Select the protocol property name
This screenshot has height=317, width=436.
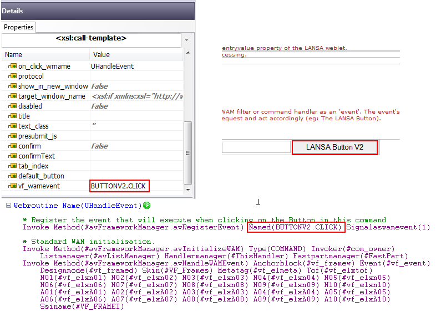pyautogui.click(x=31, y=76)
